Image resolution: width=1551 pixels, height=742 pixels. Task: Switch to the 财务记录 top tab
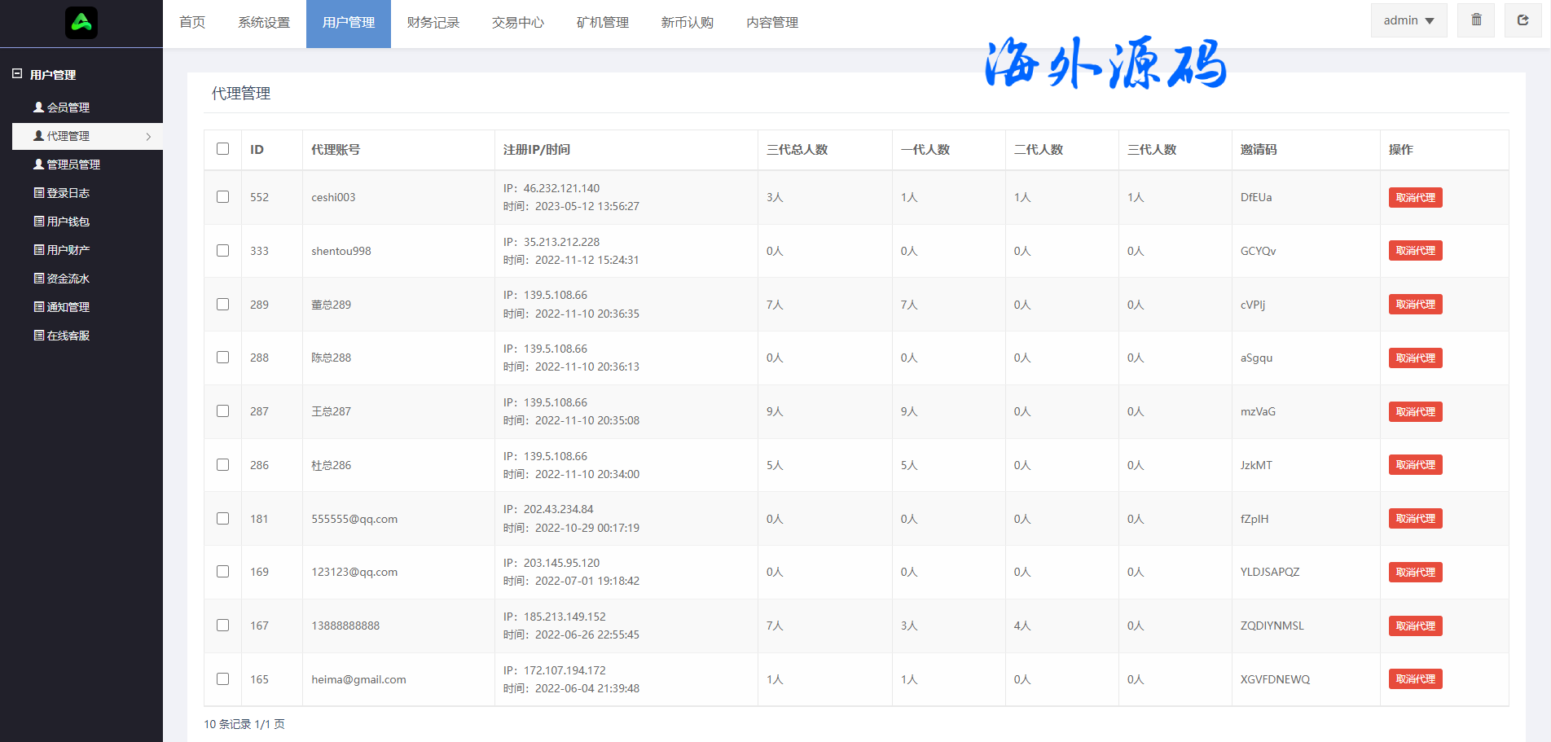433,23
